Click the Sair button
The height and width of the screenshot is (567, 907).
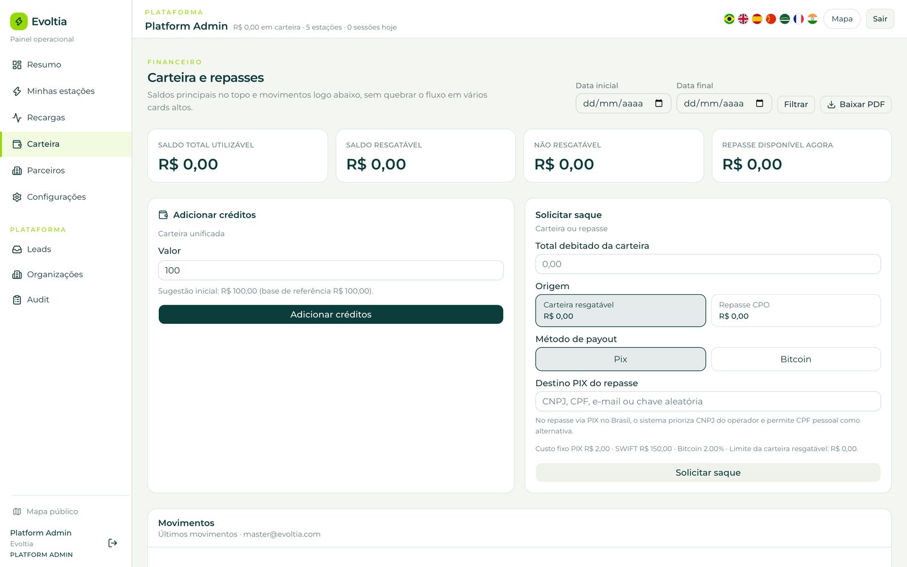(880, 19)
